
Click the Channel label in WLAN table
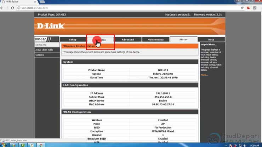tap(97, 135)
